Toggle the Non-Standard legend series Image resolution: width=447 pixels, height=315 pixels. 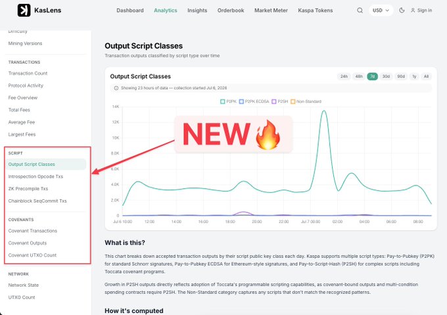click(x=306, y=101)
